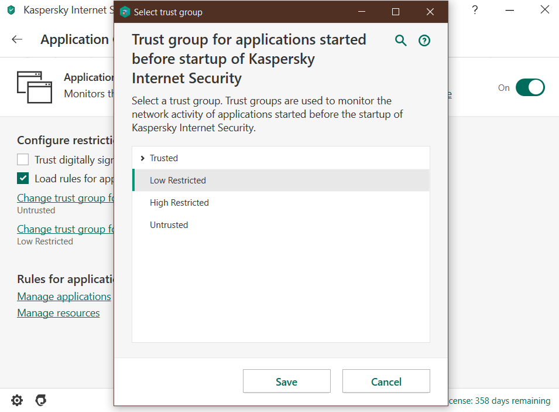Maximize the Select trust group dialog
The image size is (559, 412).
click(x=396, y=12)
